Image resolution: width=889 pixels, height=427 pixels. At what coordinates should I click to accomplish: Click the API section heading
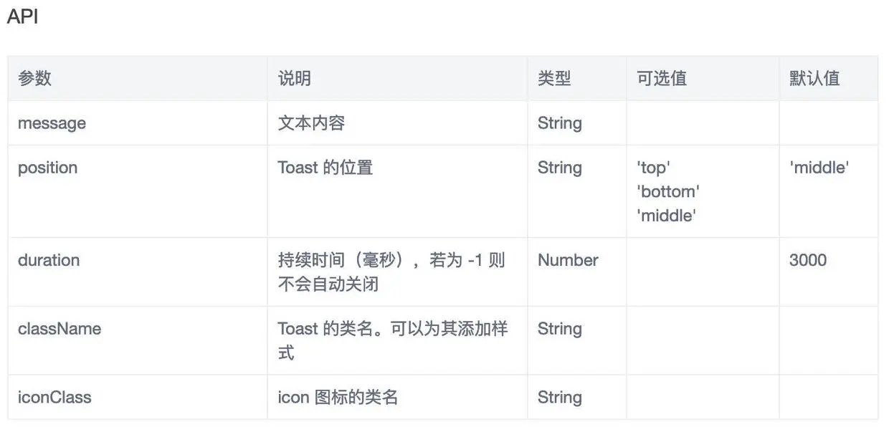(22, 16)
